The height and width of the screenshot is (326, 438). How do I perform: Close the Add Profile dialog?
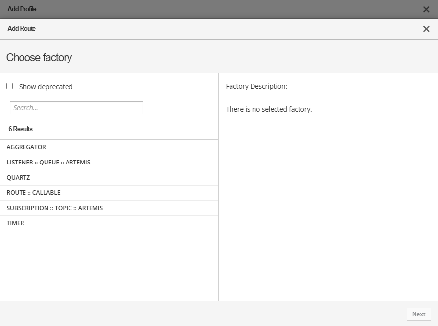[x=426, y=9]
